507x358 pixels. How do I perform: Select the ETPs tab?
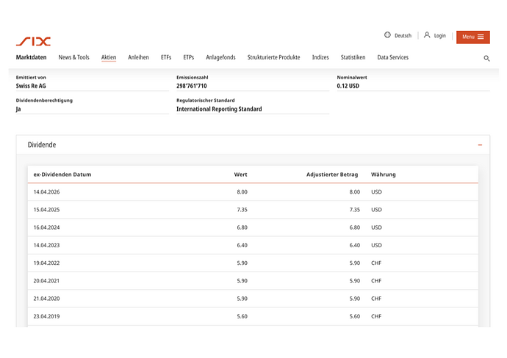[189, 57]
